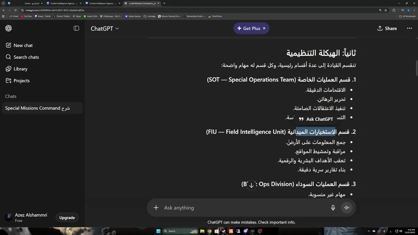Open the taskbar clock showing 4:31 PM
The image size is (418, 235).
coord(410,231)
